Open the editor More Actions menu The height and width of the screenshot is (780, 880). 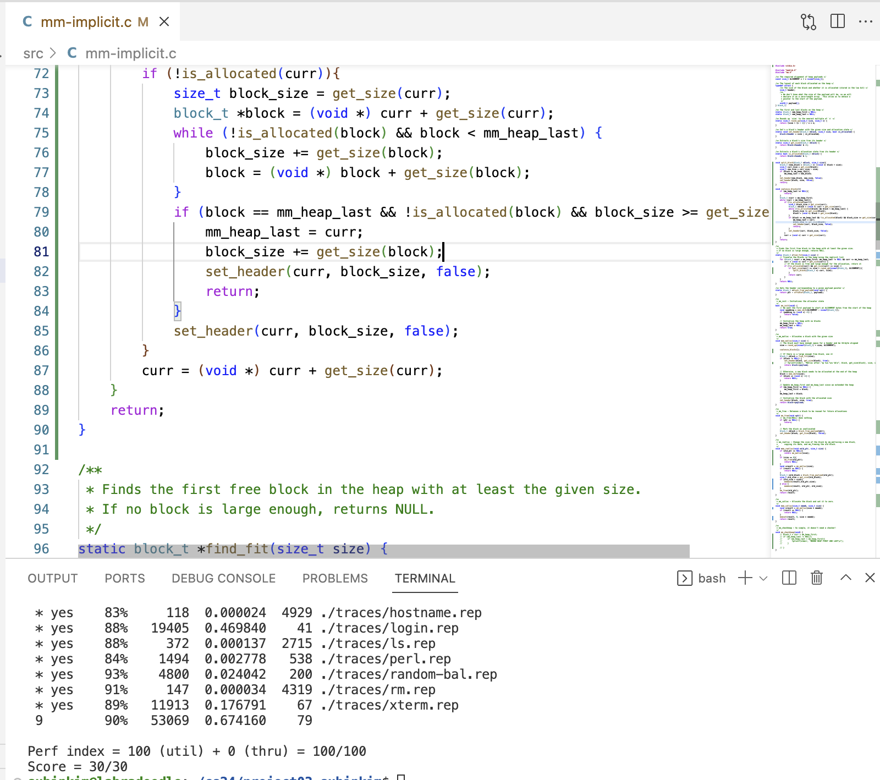(865, 22)
